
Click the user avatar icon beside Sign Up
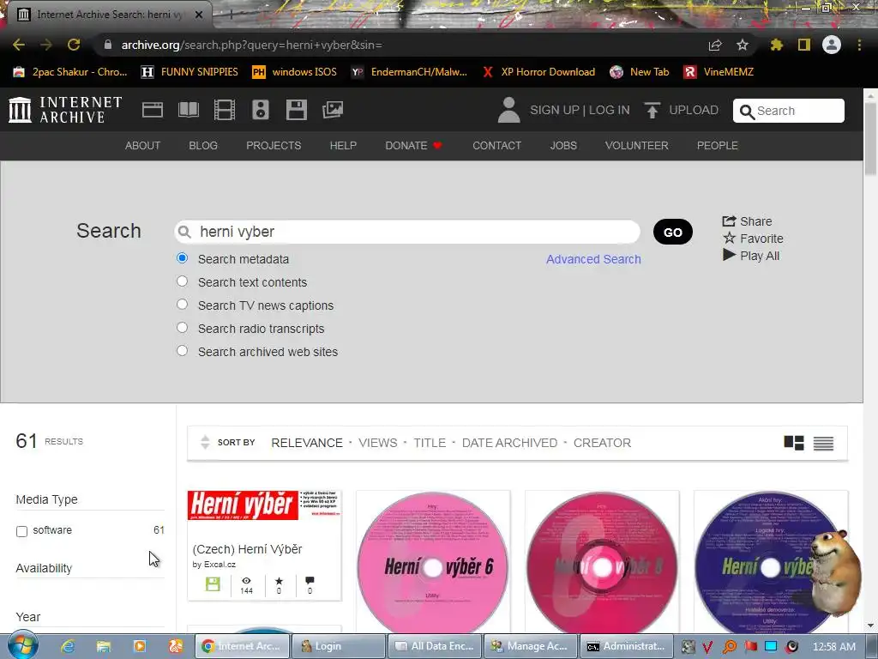(508, 110)
